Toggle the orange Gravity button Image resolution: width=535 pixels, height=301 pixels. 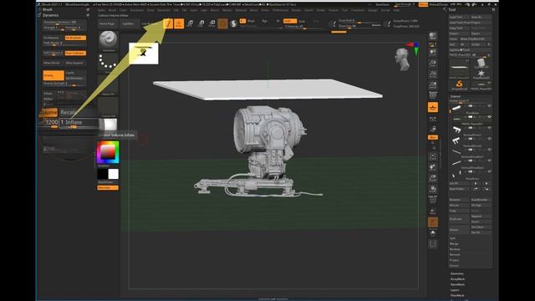[53, 75]
